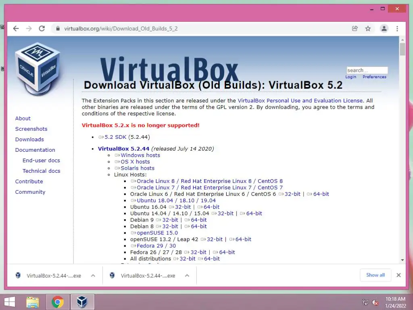Open Screenshots in the sidebar

[x=31, y=129]
